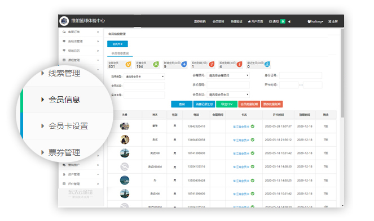Click the speaker sound icon in top bar
This screenshot has height=221, width=374.
289,21
